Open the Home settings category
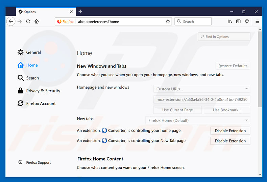Image resolution: width=267 pixels, height=182 pixels. click(28, 65)
